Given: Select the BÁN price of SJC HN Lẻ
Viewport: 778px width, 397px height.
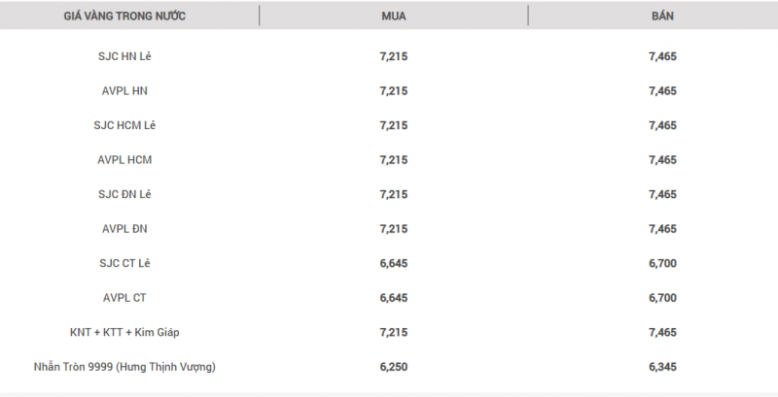Looking at the screenshot, I should click(x=662, y=56).
